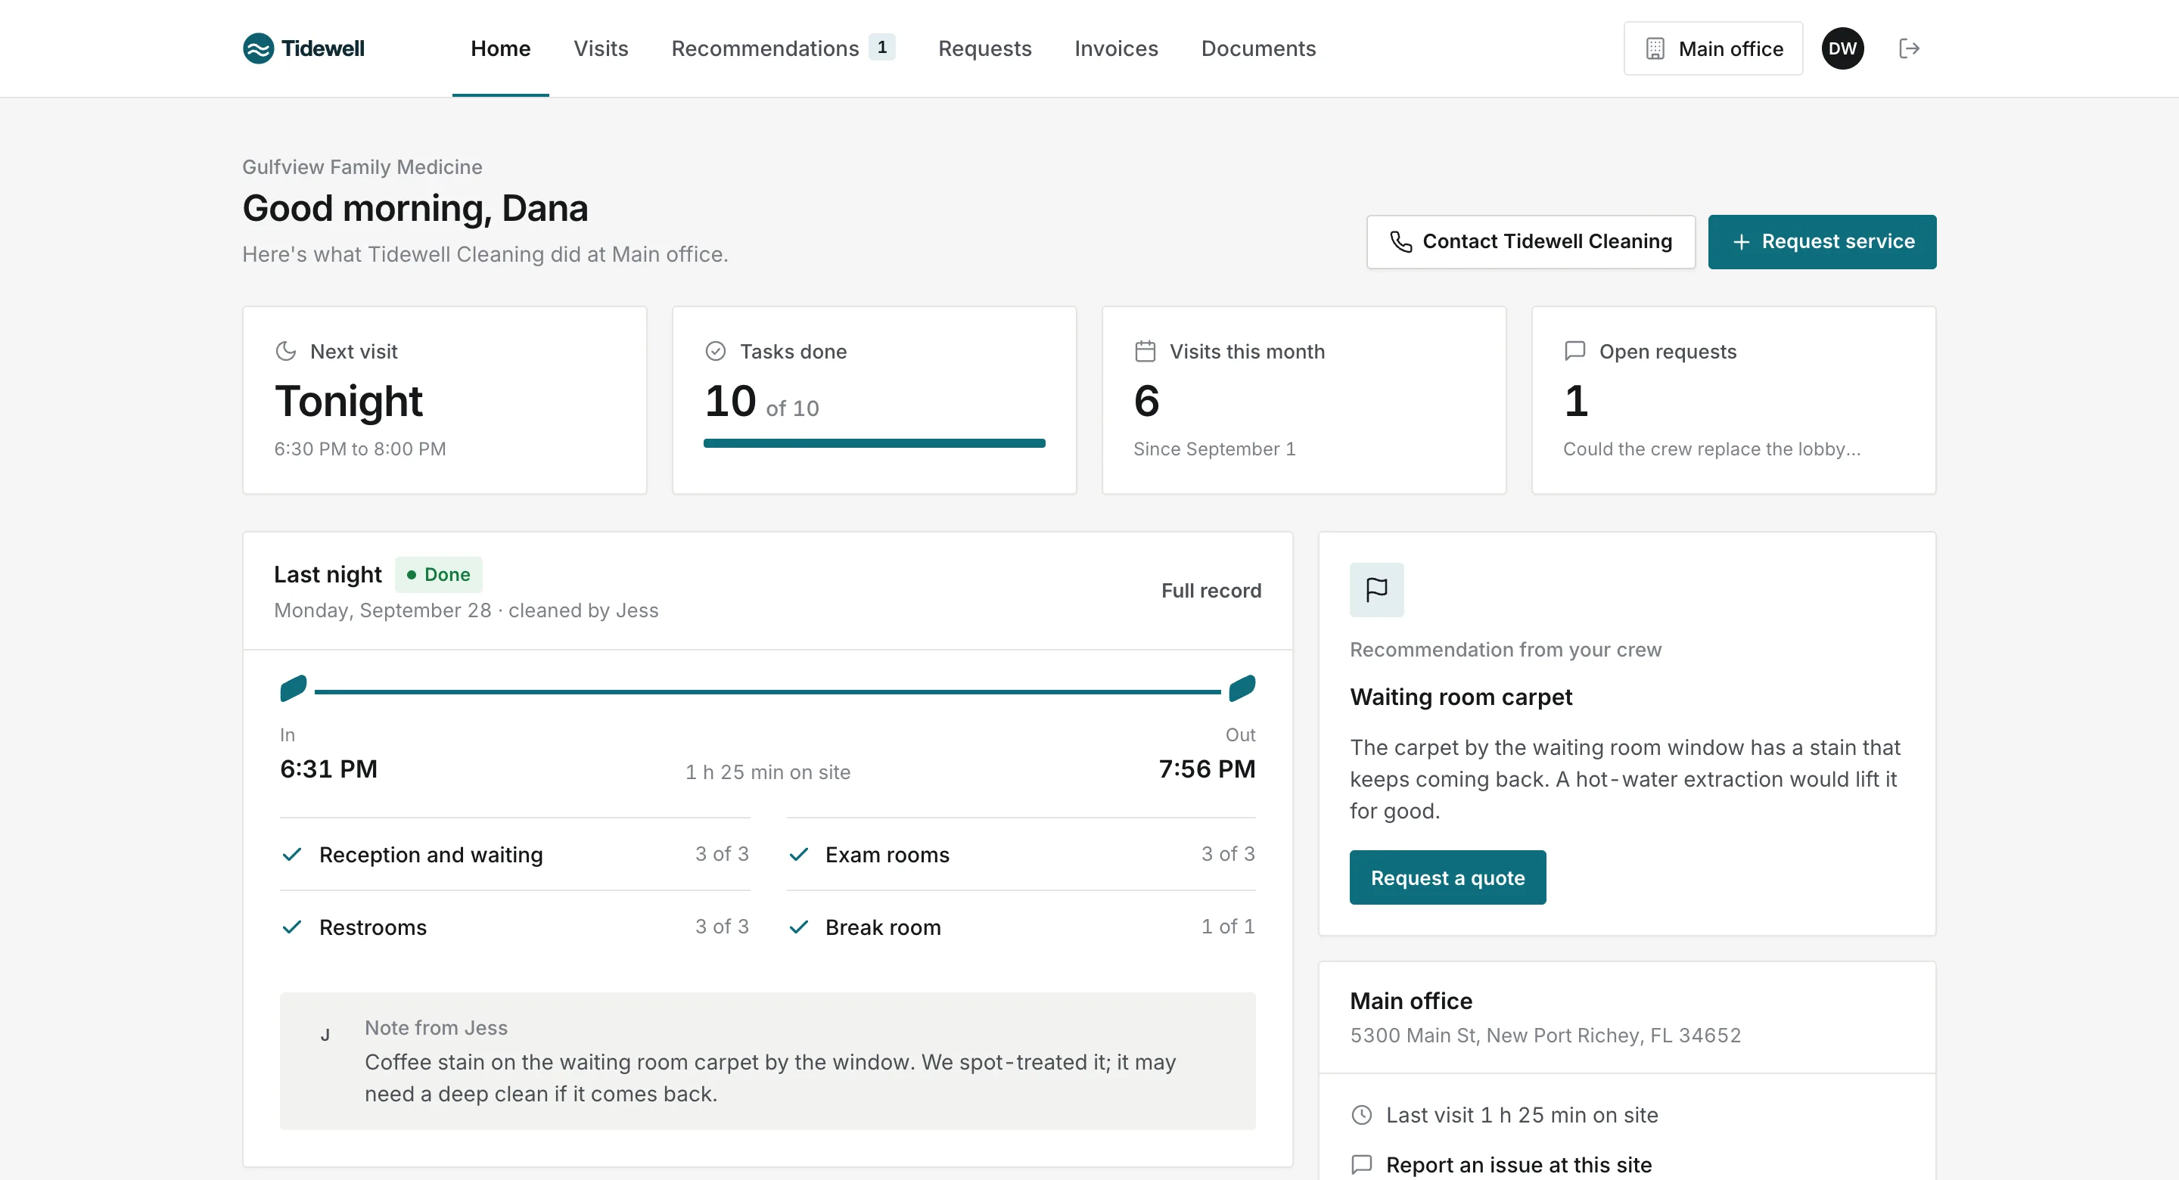This screenshot has height=1180, width=2179.
Task: Click 'Note from Jess' label
Action: pyautogui.click(x=436, y=1028)
